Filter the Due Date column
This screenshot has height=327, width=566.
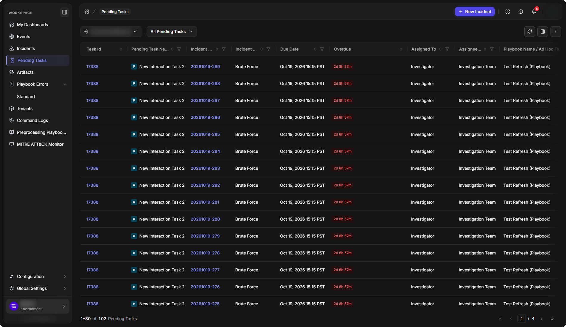(322, 49)
